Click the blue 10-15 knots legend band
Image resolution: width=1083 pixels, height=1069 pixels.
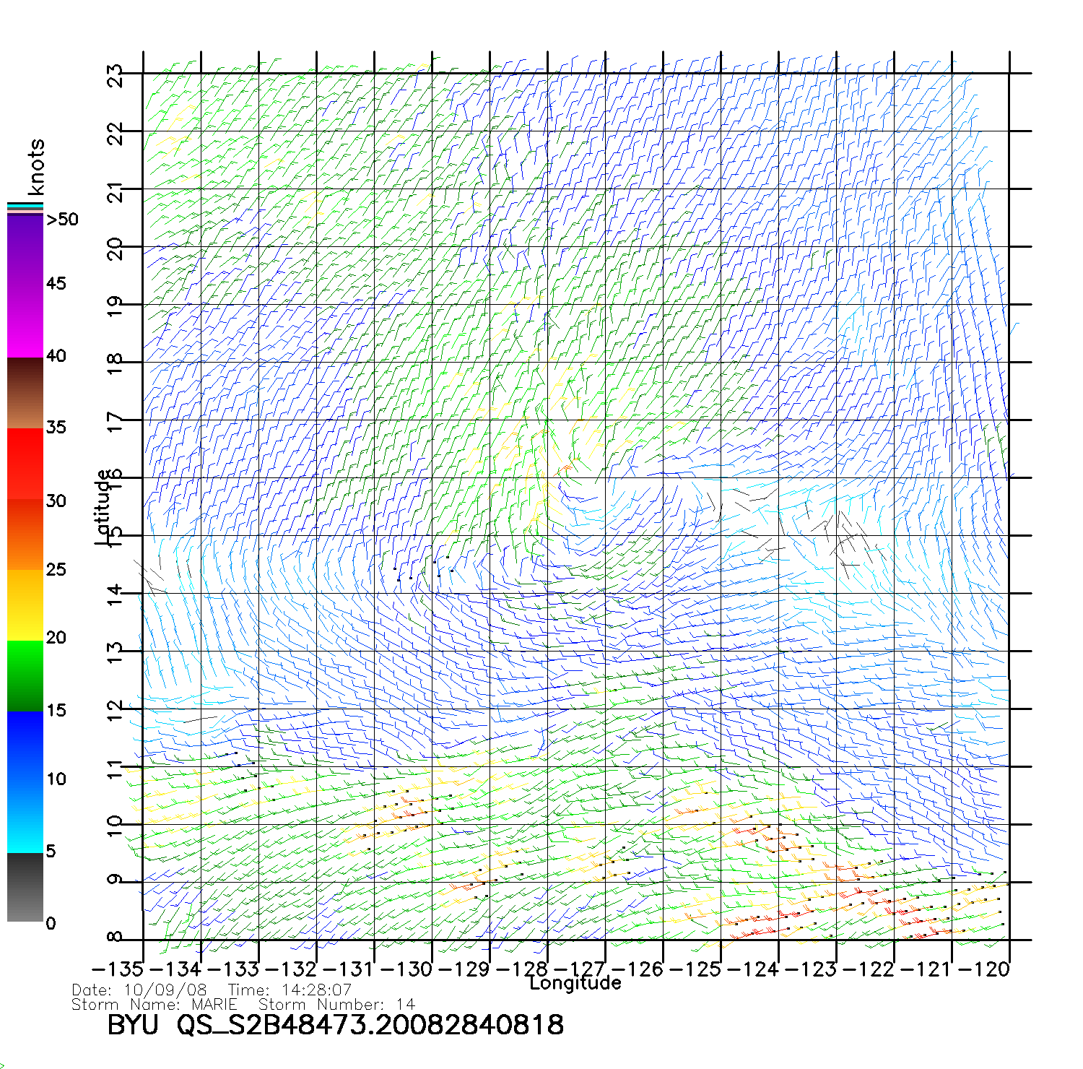pos(25,745)
